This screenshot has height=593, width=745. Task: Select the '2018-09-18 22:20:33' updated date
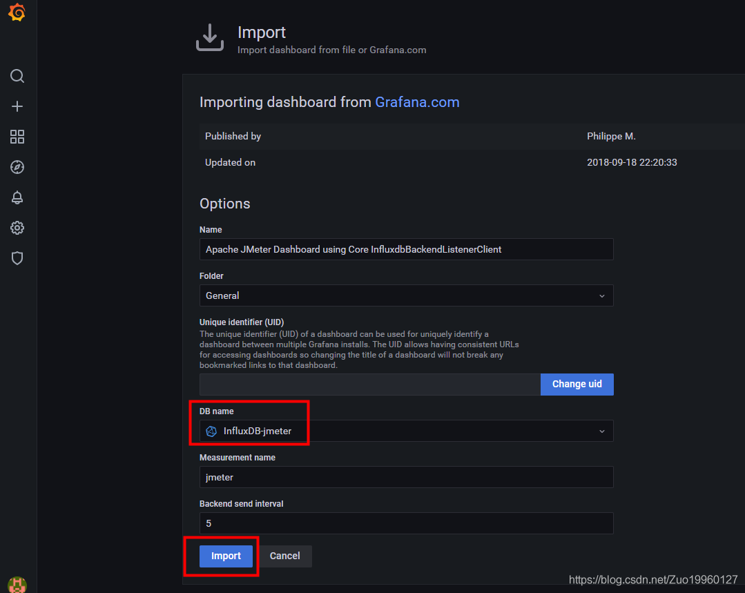pos(632,162)
